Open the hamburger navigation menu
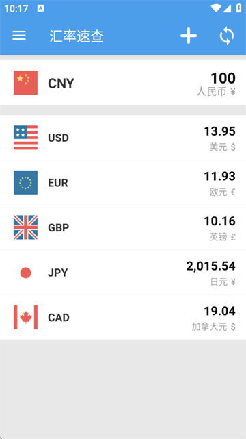This screenshot has height=439, width=246. (19, 36)
